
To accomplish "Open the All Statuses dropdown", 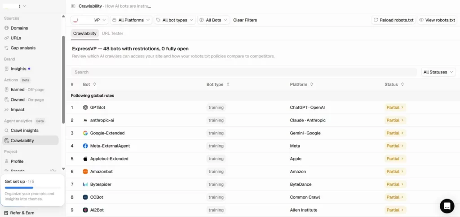I will [438, 72].
